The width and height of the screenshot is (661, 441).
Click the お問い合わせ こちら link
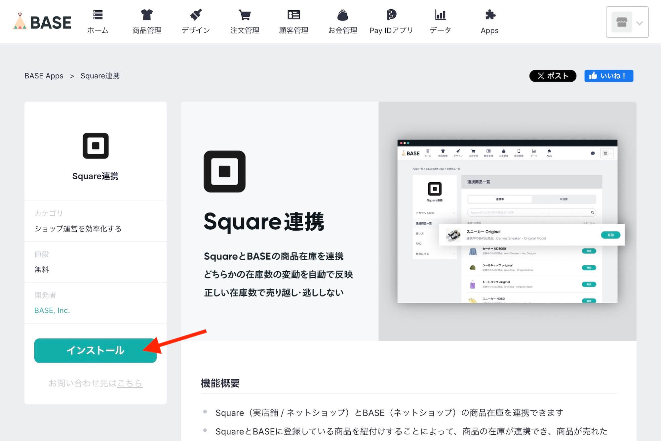[130, 383]
